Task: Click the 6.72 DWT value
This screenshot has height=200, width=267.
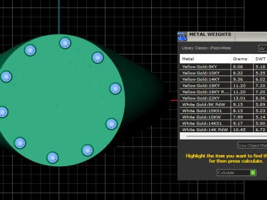Action: [260, 129]
